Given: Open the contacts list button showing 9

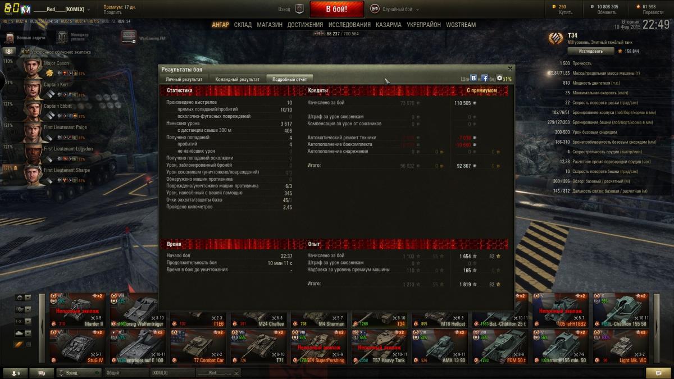Looking at the screenshot, I should pyautogui.click(x=14, y=373).
